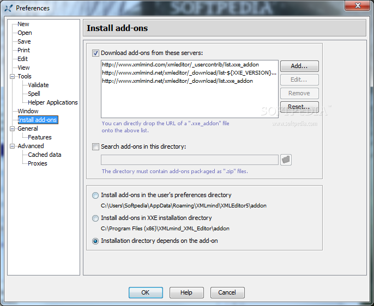Open Helper Applications settings
Viewport: 374px width, 306px height.
point(53,102)
